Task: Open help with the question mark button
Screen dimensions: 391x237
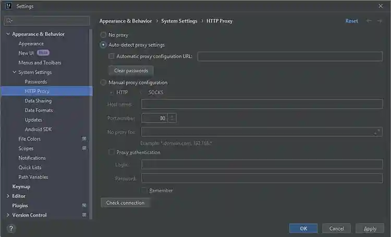Action: (11, 229)
